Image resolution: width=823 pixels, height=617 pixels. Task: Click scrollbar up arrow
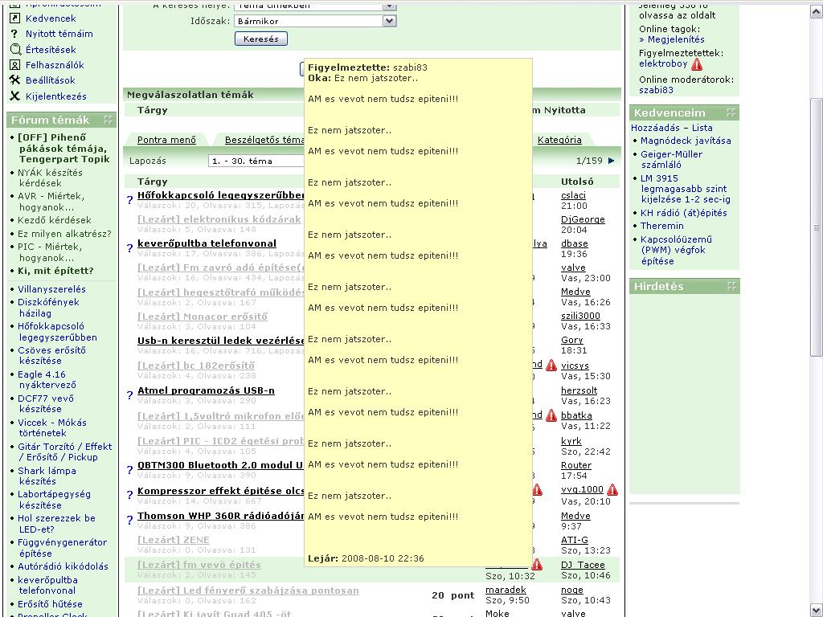point(817,11)
